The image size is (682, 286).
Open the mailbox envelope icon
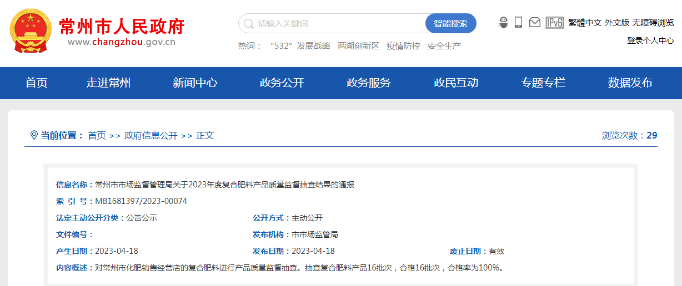click(x=534, y=22)
